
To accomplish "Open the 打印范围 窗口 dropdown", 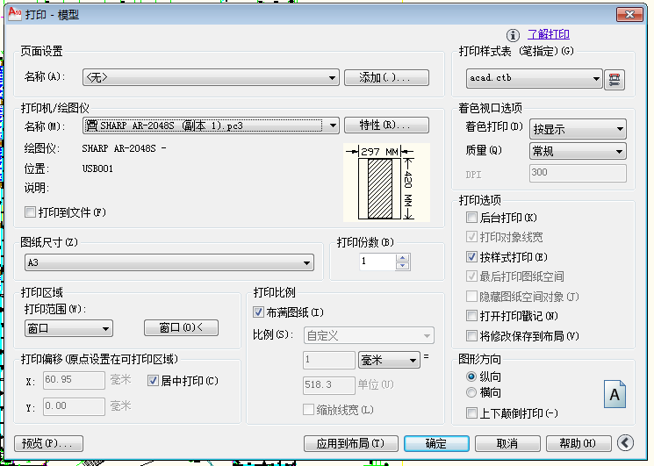I will click(68, 328).
